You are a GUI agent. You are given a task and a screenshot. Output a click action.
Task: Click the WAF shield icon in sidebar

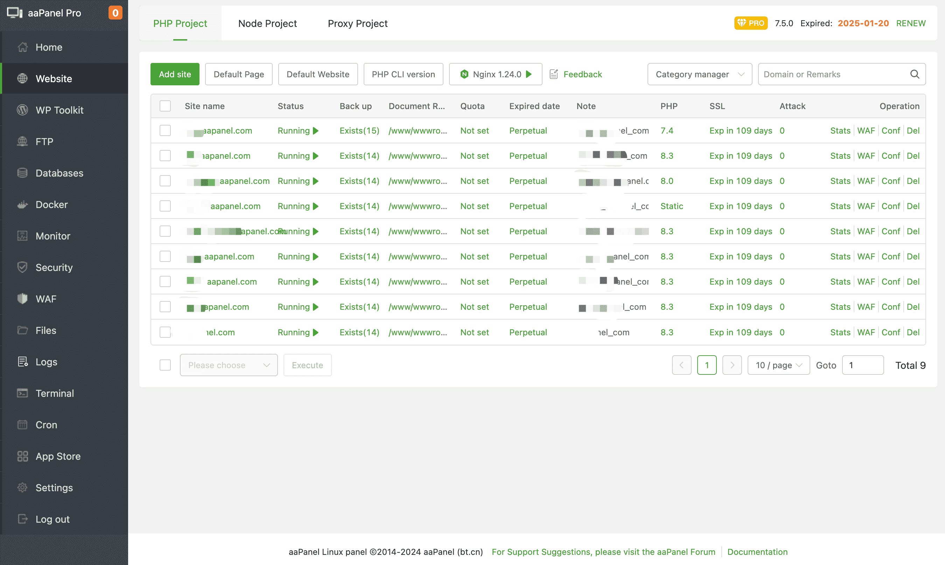[22, 299]
